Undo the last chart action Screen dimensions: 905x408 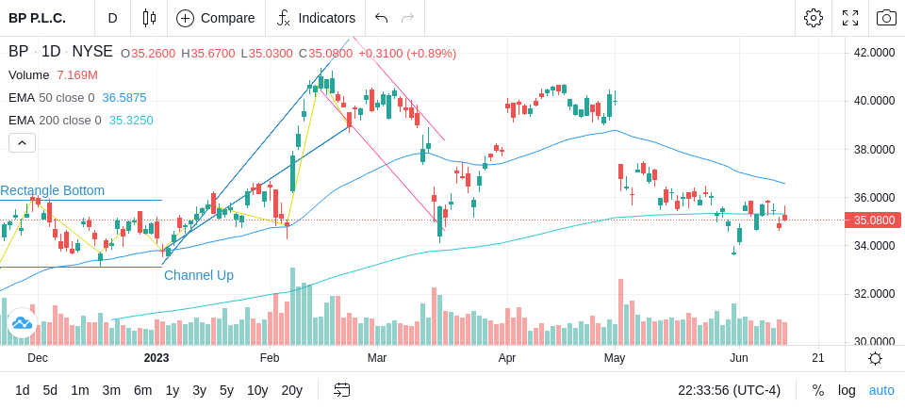click(381, 18)
